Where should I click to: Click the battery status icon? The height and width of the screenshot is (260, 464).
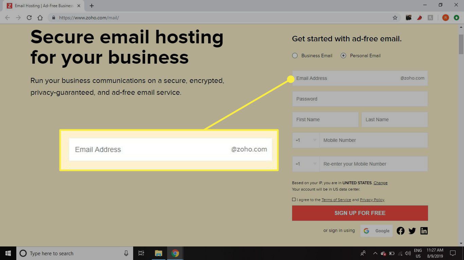tap(392, 253)
